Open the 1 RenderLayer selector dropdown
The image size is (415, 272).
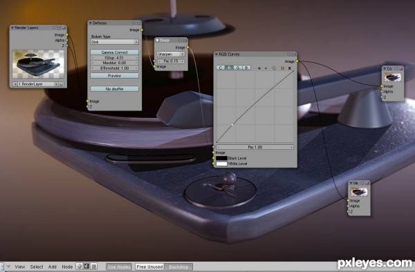click(x=38, y=84)
